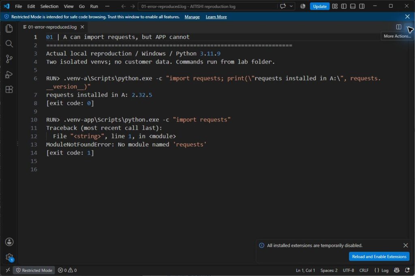Open the File menu
415x276 pixels.
click(19, 6)
